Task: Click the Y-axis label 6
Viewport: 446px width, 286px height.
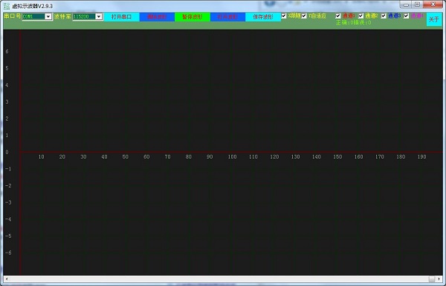Action: tap(7, 51)
